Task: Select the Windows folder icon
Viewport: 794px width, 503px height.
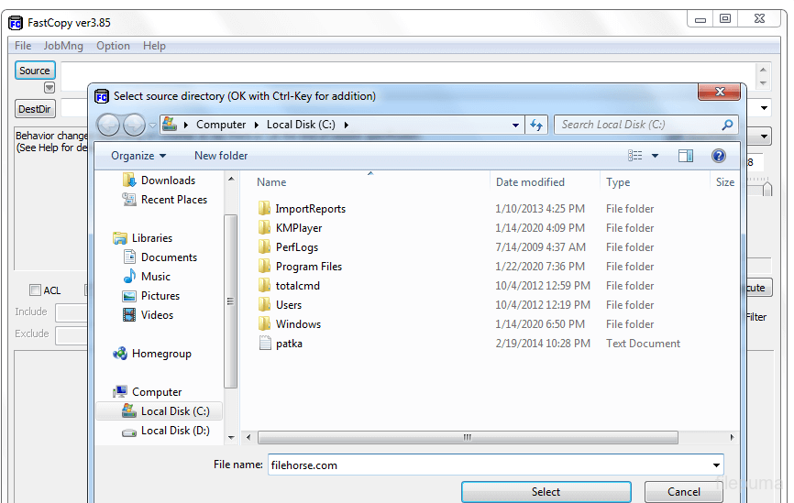Action: pos(264,323)
